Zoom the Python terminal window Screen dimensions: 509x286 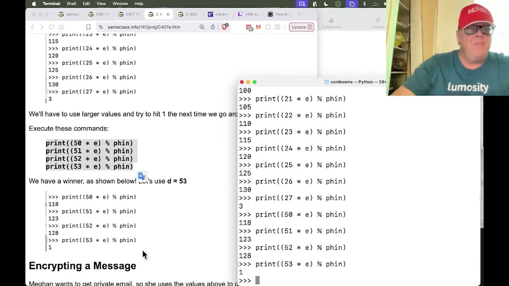click(x=254, y=82)
